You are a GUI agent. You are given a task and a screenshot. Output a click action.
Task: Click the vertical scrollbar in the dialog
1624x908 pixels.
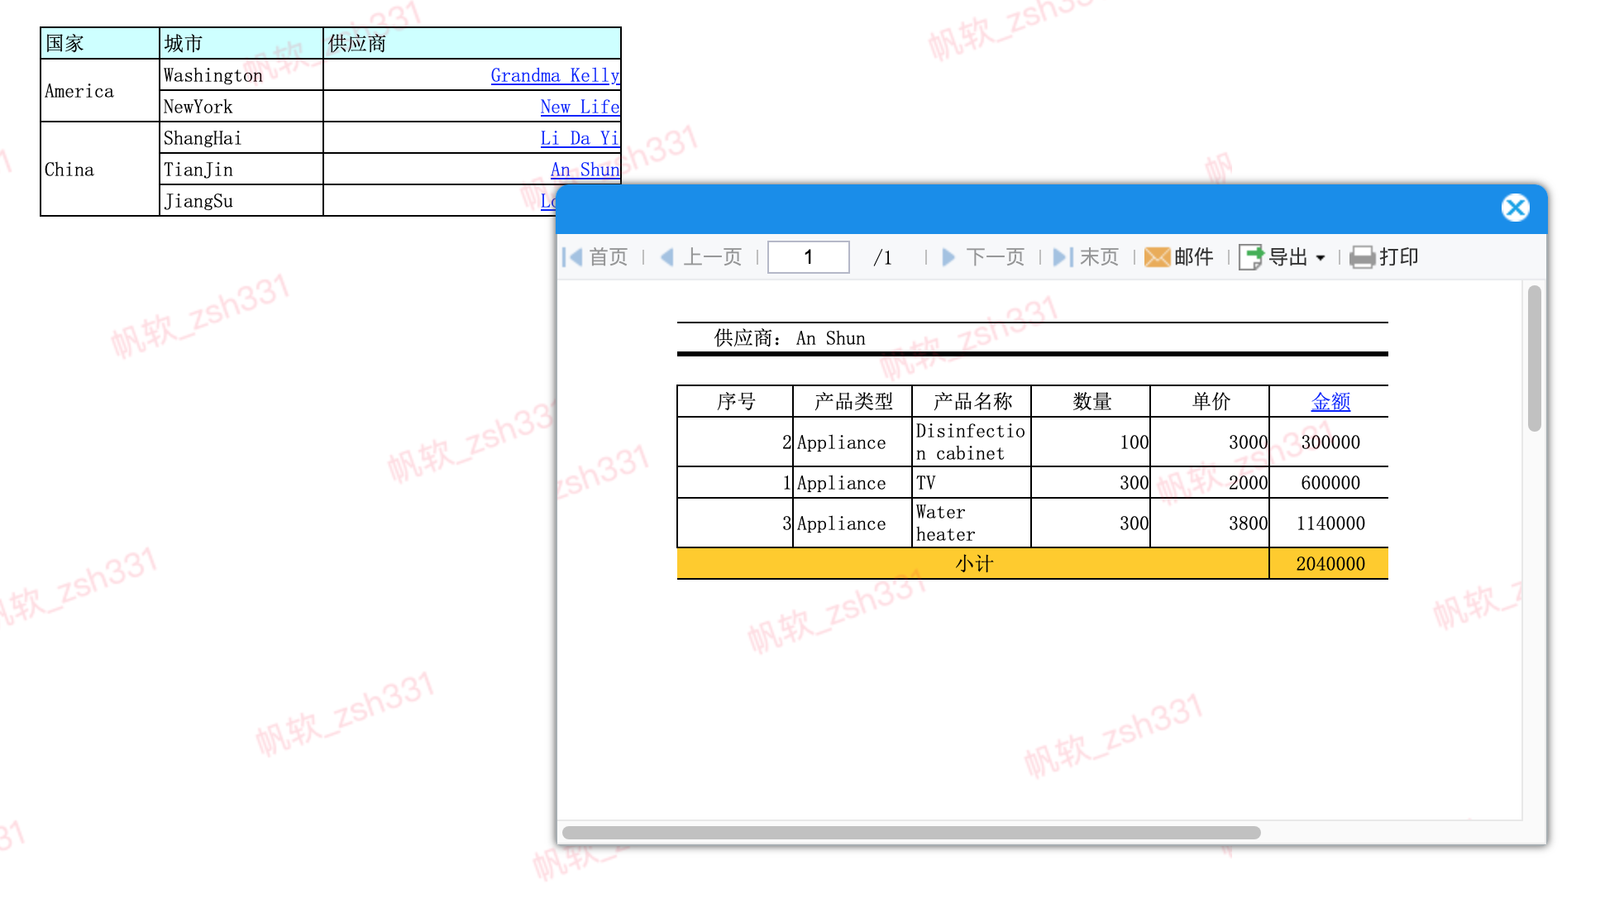[x=1534, y=358]
